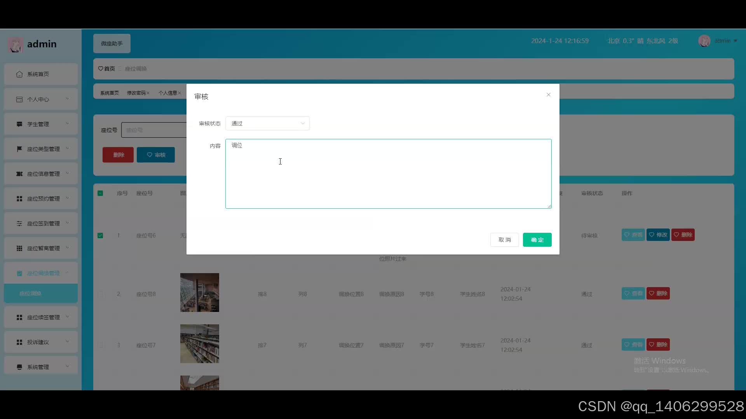
Task: Toggle the select-all checkbox in the table header
Action: pos(100,193)
